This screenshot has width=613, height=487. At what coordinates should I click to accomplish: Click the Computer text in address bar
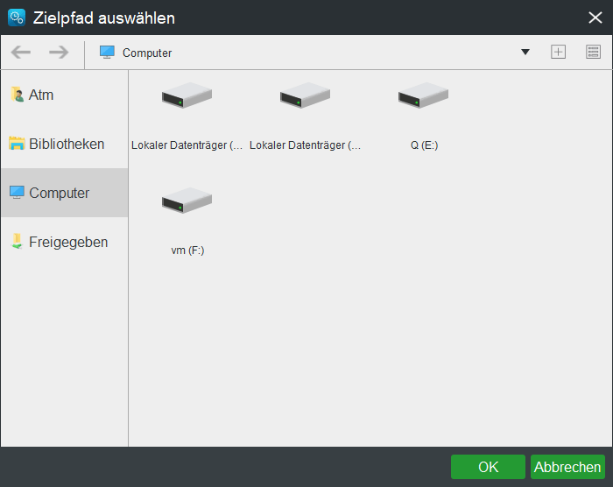tap(147, 53)
